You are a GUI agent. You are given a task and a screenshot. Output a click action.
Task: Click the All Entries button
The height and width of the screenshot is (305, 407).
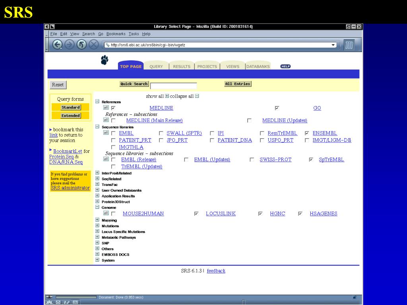click(x=238, y=84)
